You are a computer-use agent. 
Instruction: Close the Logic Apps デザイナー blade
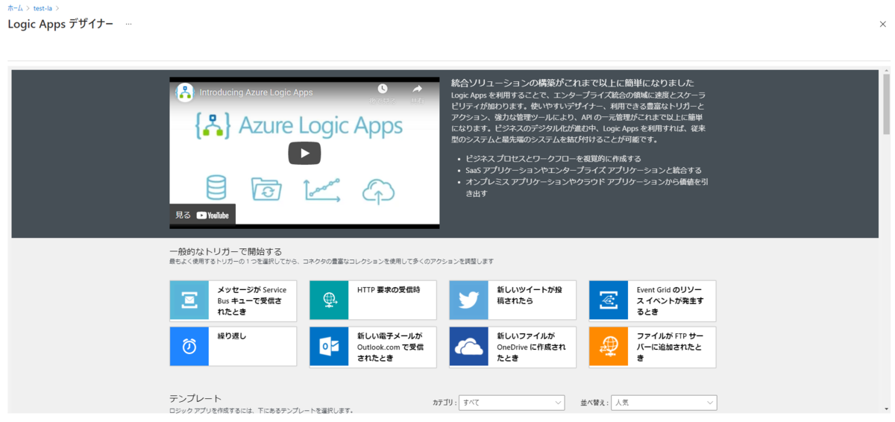click(x=883, y=24)
